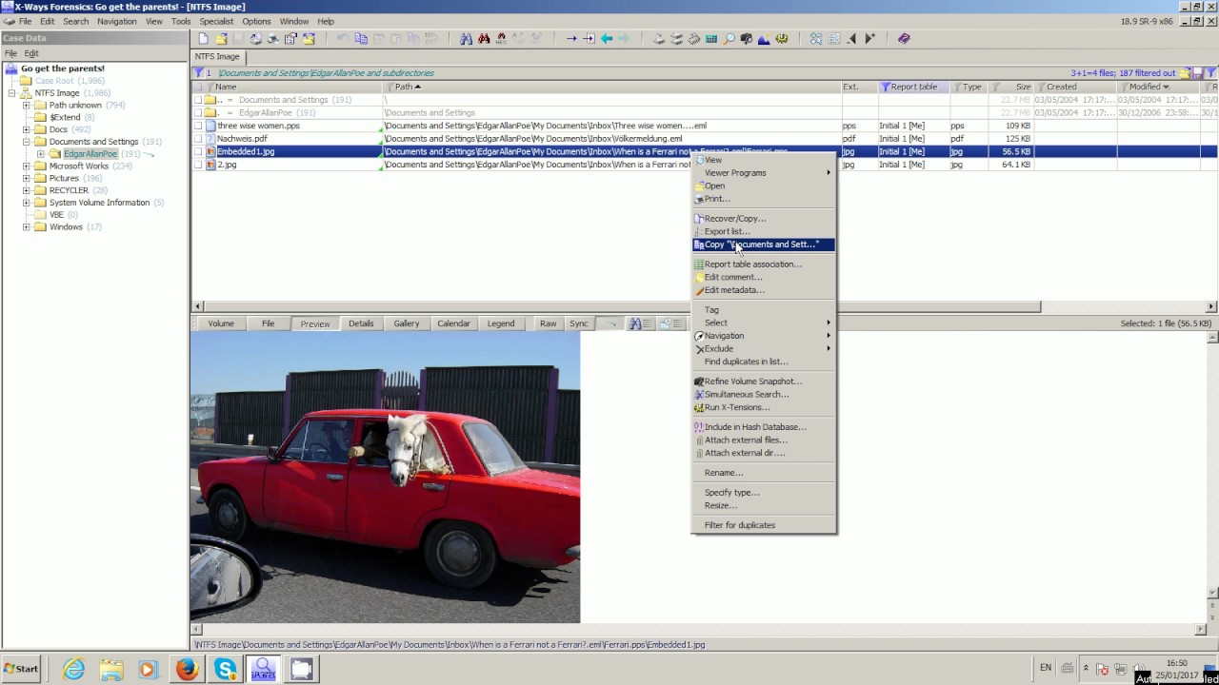Collapse the NTFS Image tree node
The height and width of the screenshot is (685, 1219).
12,93
